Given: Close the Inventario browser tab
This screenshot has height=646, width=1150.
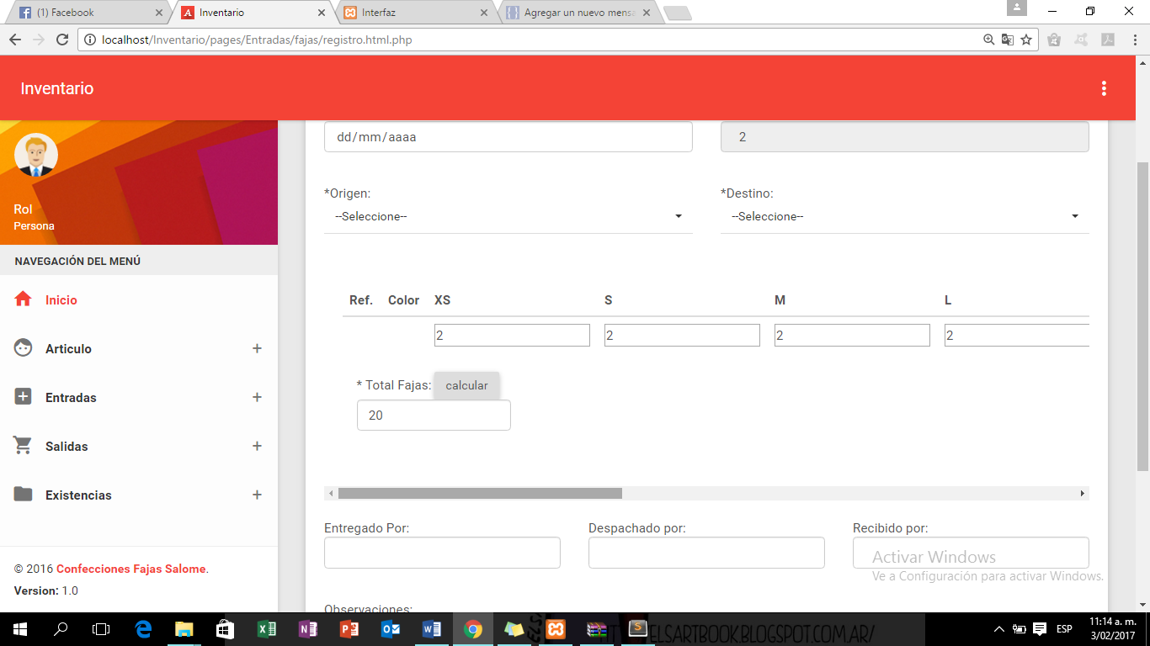Looking at the screenshot, I should (321, 13).
